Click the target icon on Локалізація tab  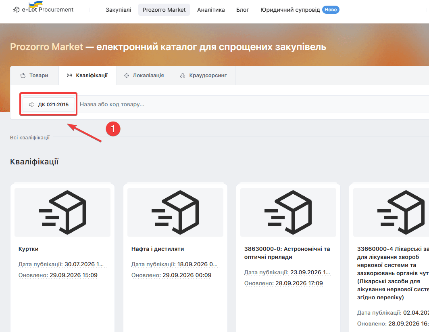point(127,76)
